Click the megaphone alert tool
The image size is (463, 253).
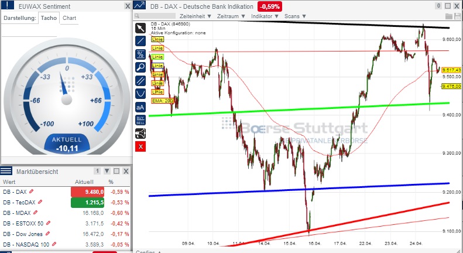(140, 134)
